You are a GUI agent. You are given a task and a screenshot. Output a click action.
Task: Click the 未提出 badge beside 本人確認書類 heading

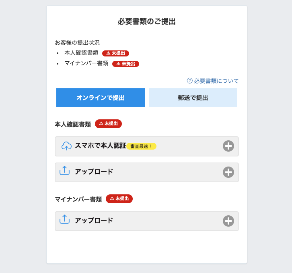tap(108, 124)
